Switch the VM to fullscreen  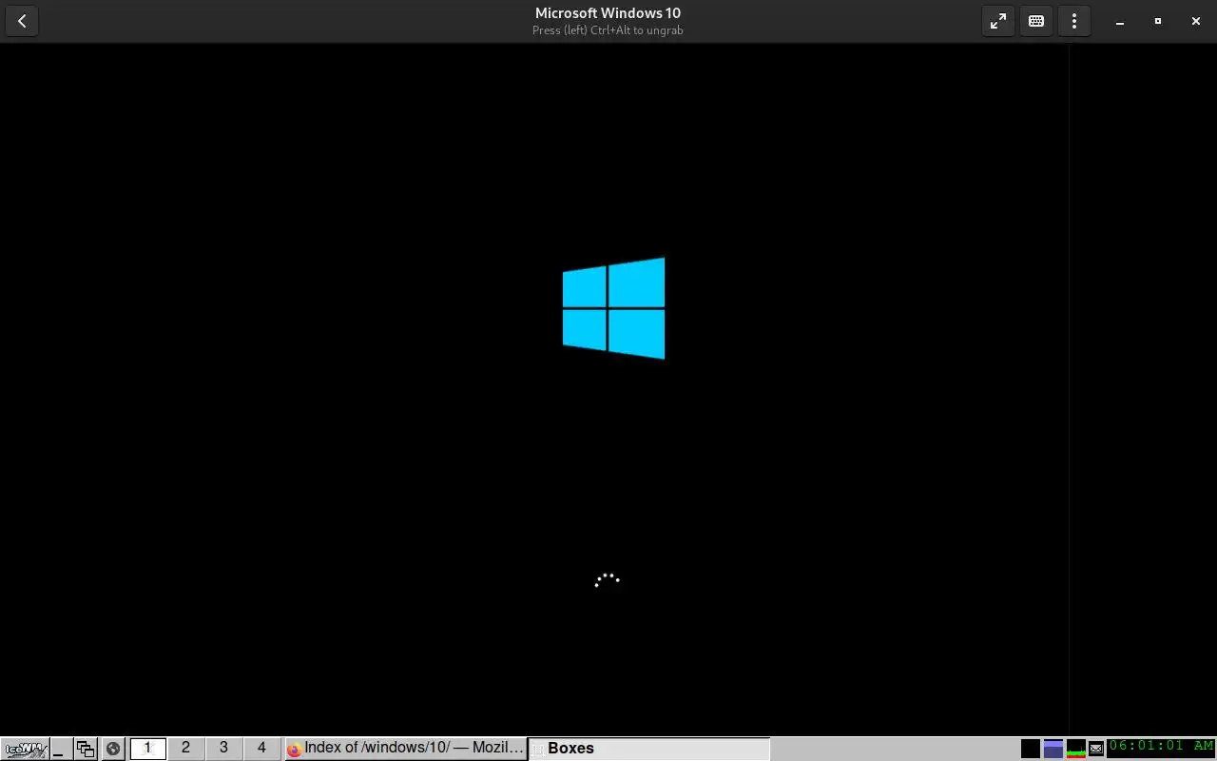point(998,21)
